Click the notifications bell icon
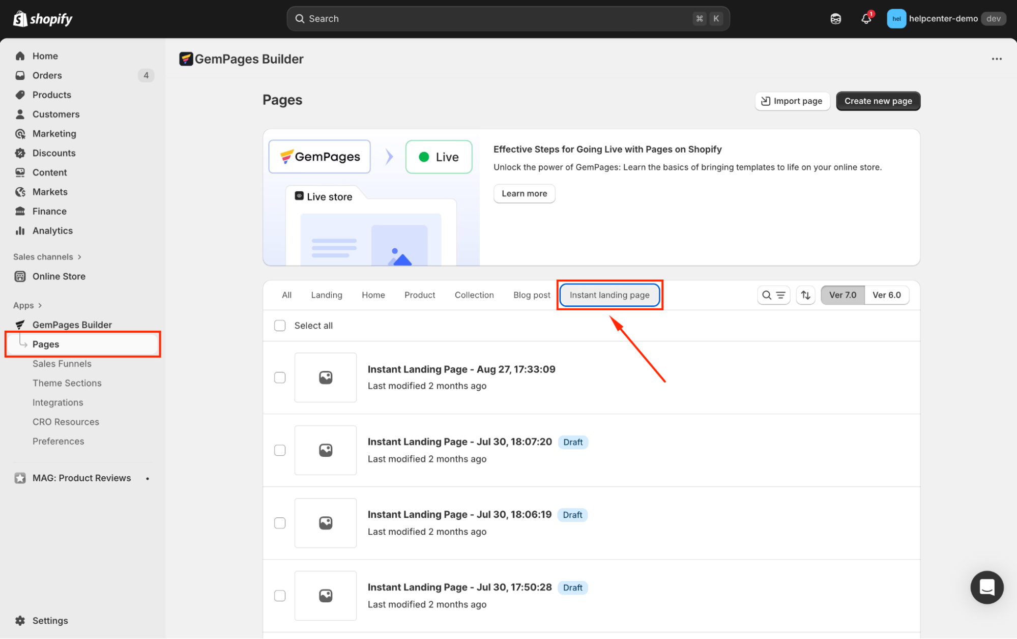 866,19
